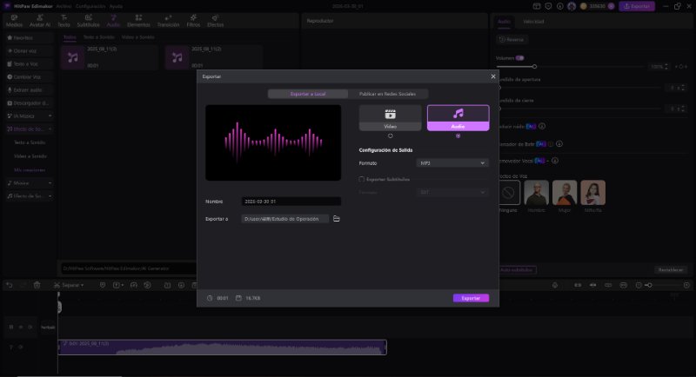Open the Subtítulos toolbar section
696x377 pixels.
[89, 21]
